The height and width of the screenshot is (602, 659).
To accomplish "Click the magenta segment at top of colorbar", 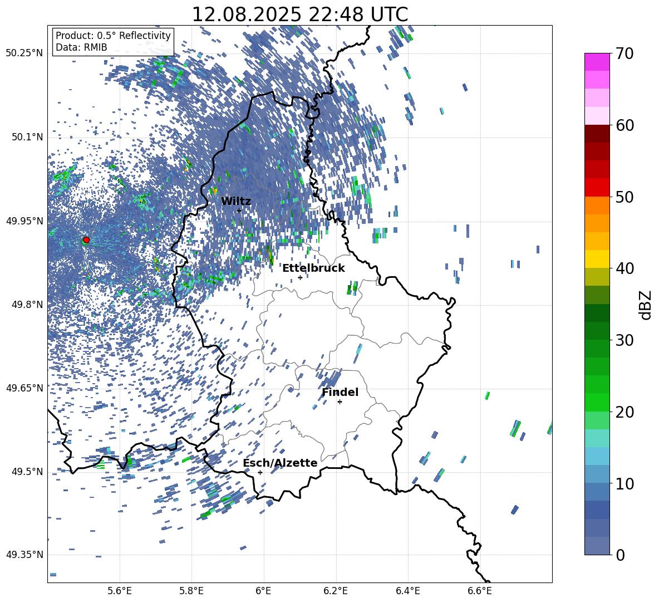I will coord(597,62).
